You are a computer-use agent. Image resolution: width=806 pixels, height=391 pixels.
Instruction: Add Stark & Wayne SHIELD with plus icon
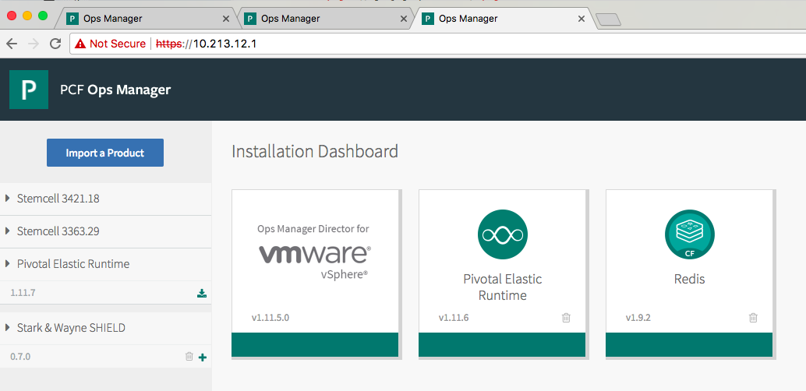click(x=203, y=357)
